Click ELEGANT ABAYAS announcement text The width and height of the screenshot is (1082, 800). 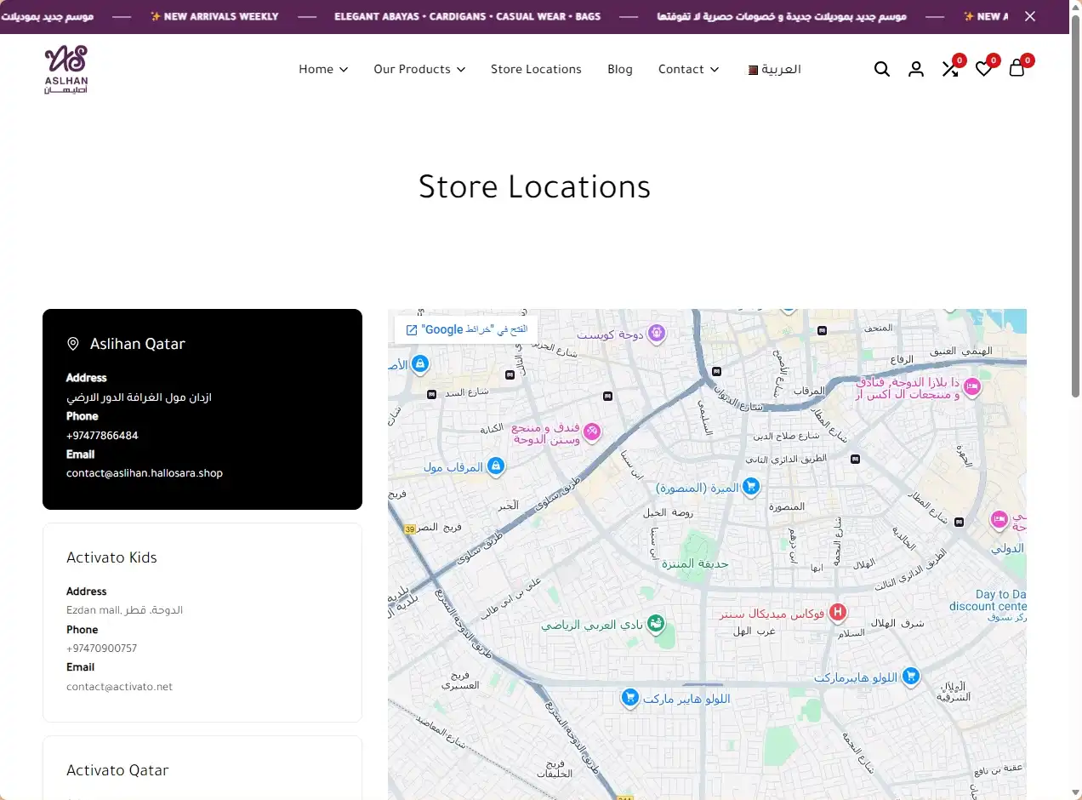[x=468, y=16]
